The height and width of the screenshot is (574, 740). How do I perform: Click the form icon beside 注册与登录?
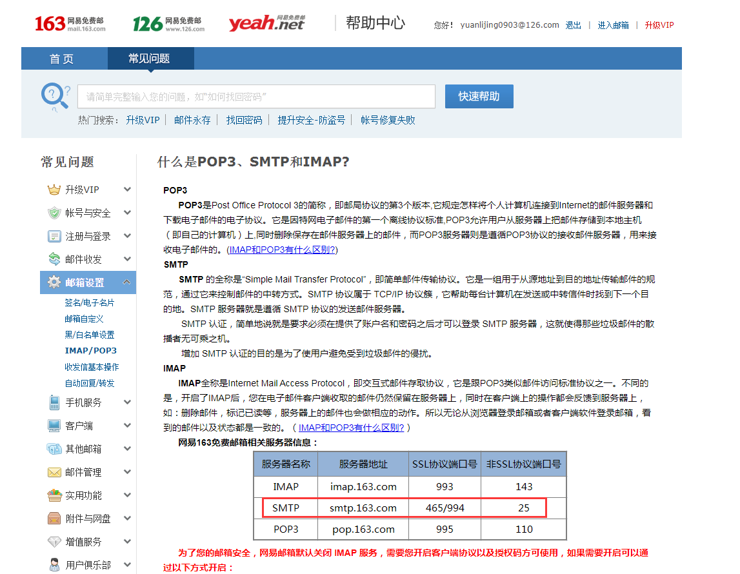(54, 236)
